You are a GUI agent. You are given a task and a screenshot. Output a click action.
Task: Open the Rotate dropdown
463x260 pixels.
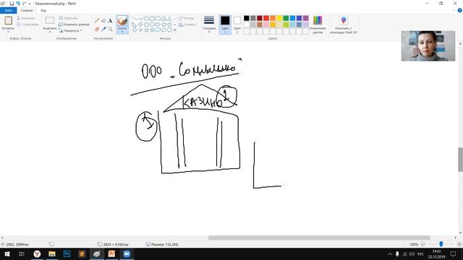click(70, 30)
